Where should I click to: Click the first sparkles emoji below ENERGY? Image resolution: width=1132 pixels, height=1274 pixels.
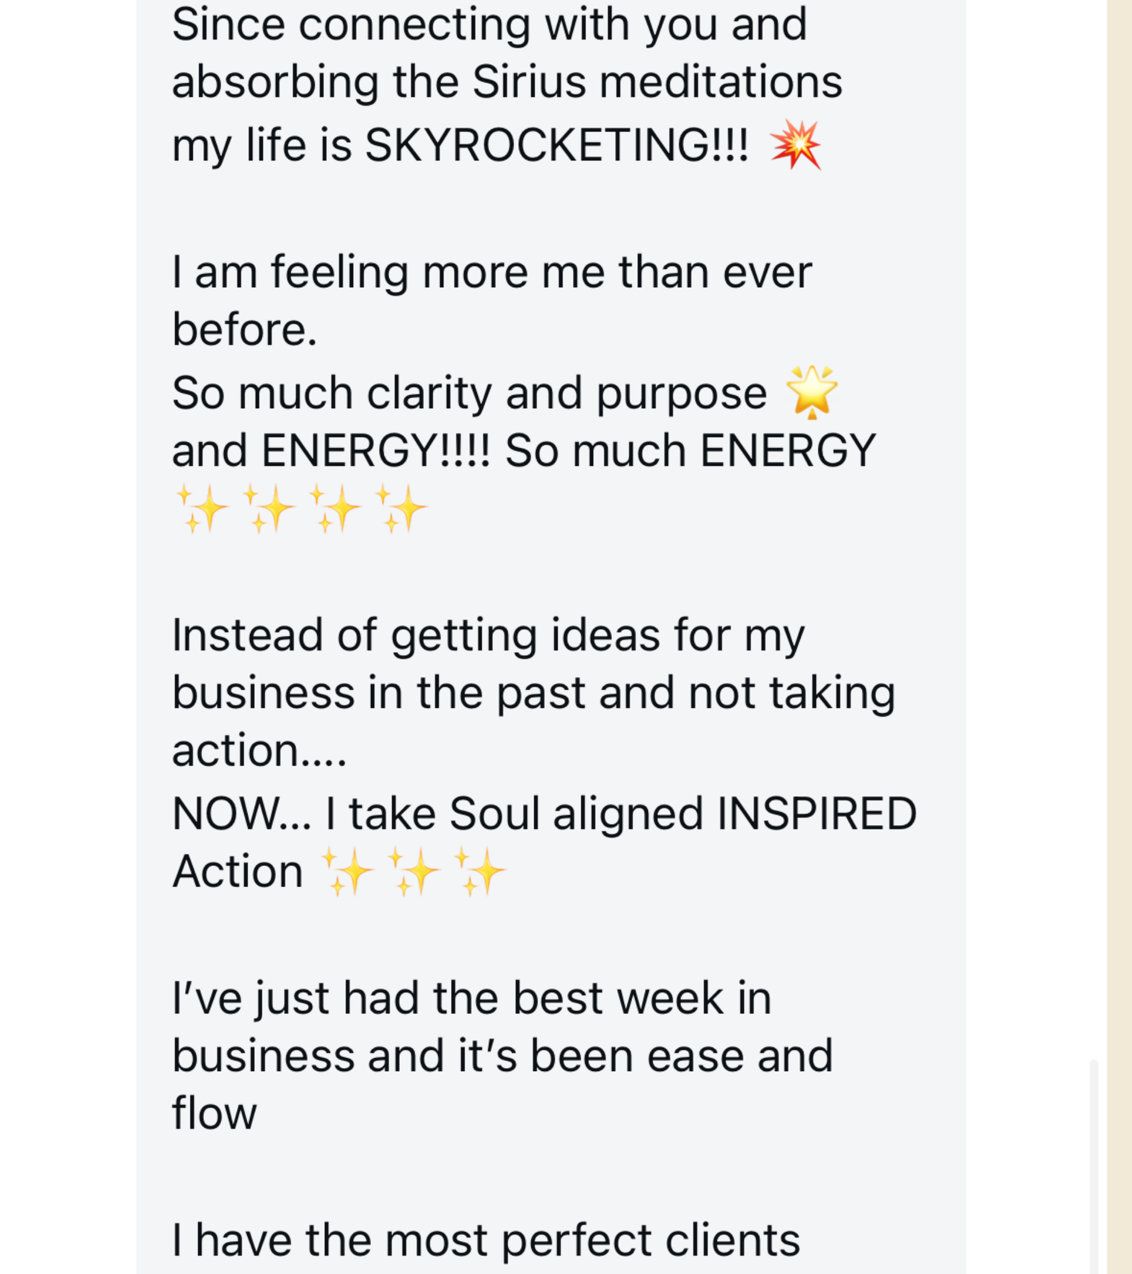(x=202, y=508)
